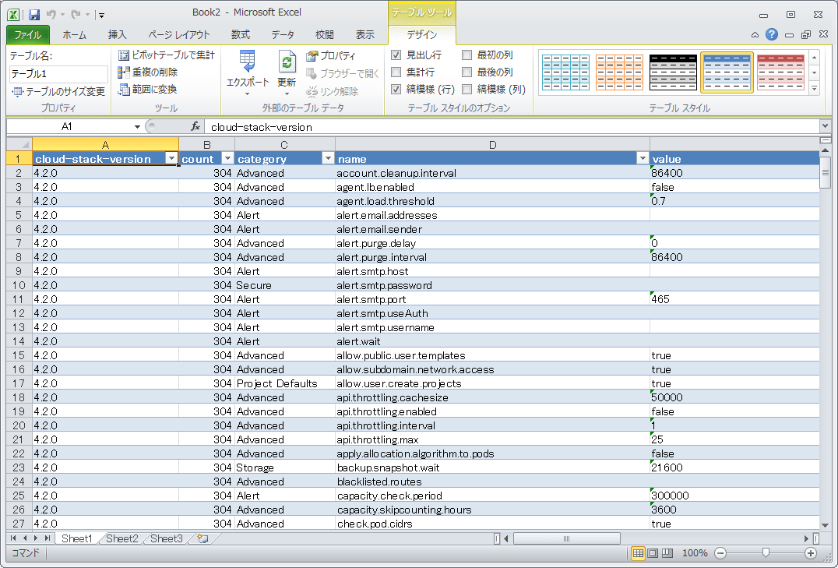This screenshot has height=568, width=838.
Task: Toggle 縞模様 (列) checkbox
Action: [x=467, y=89]
